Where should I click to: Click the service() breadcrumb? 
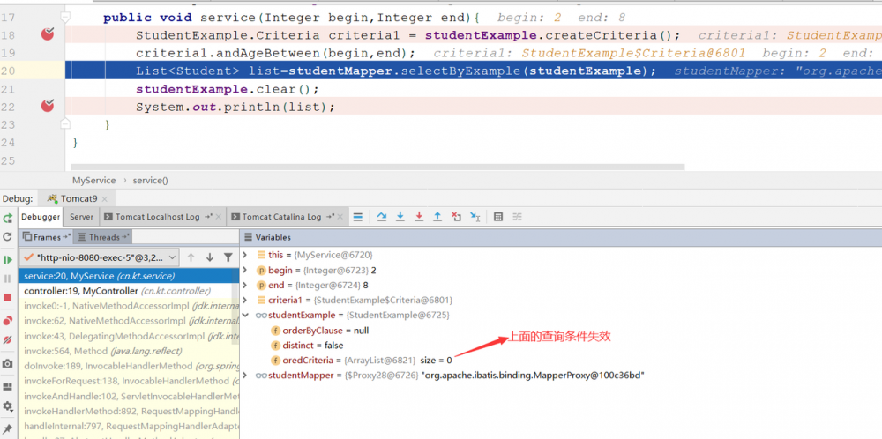coord(150,181)
